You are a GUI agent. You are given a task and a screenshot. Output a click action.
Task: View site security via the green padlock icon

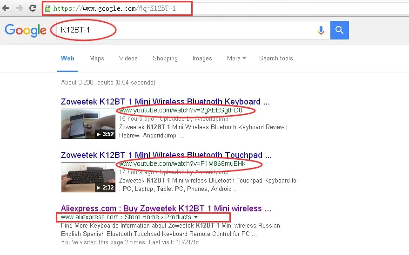point(47,8)
